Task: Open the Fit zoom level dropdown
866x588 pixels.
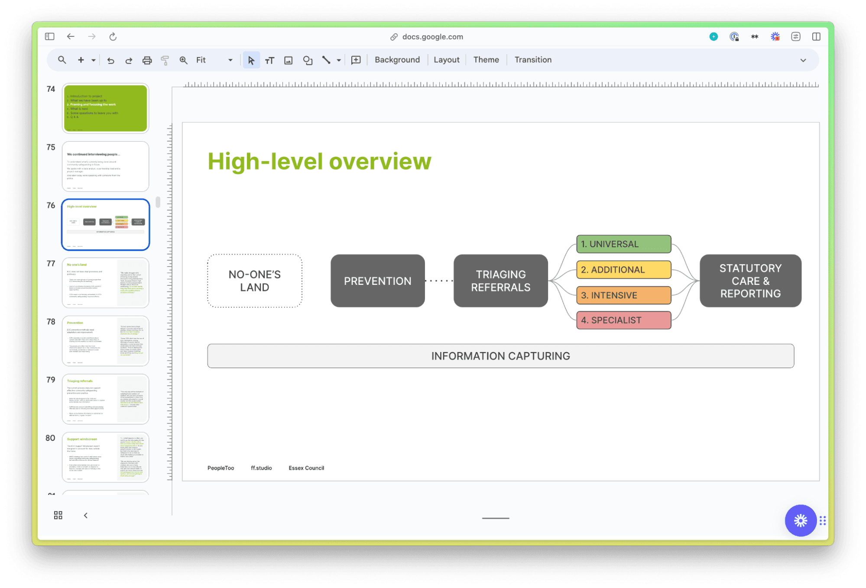Action: click(214, 60)
